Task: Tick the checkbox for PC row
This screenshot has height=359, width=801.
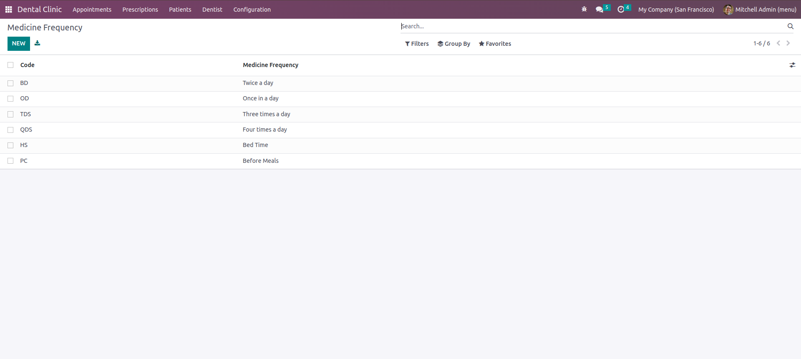Action: [10, 161]
